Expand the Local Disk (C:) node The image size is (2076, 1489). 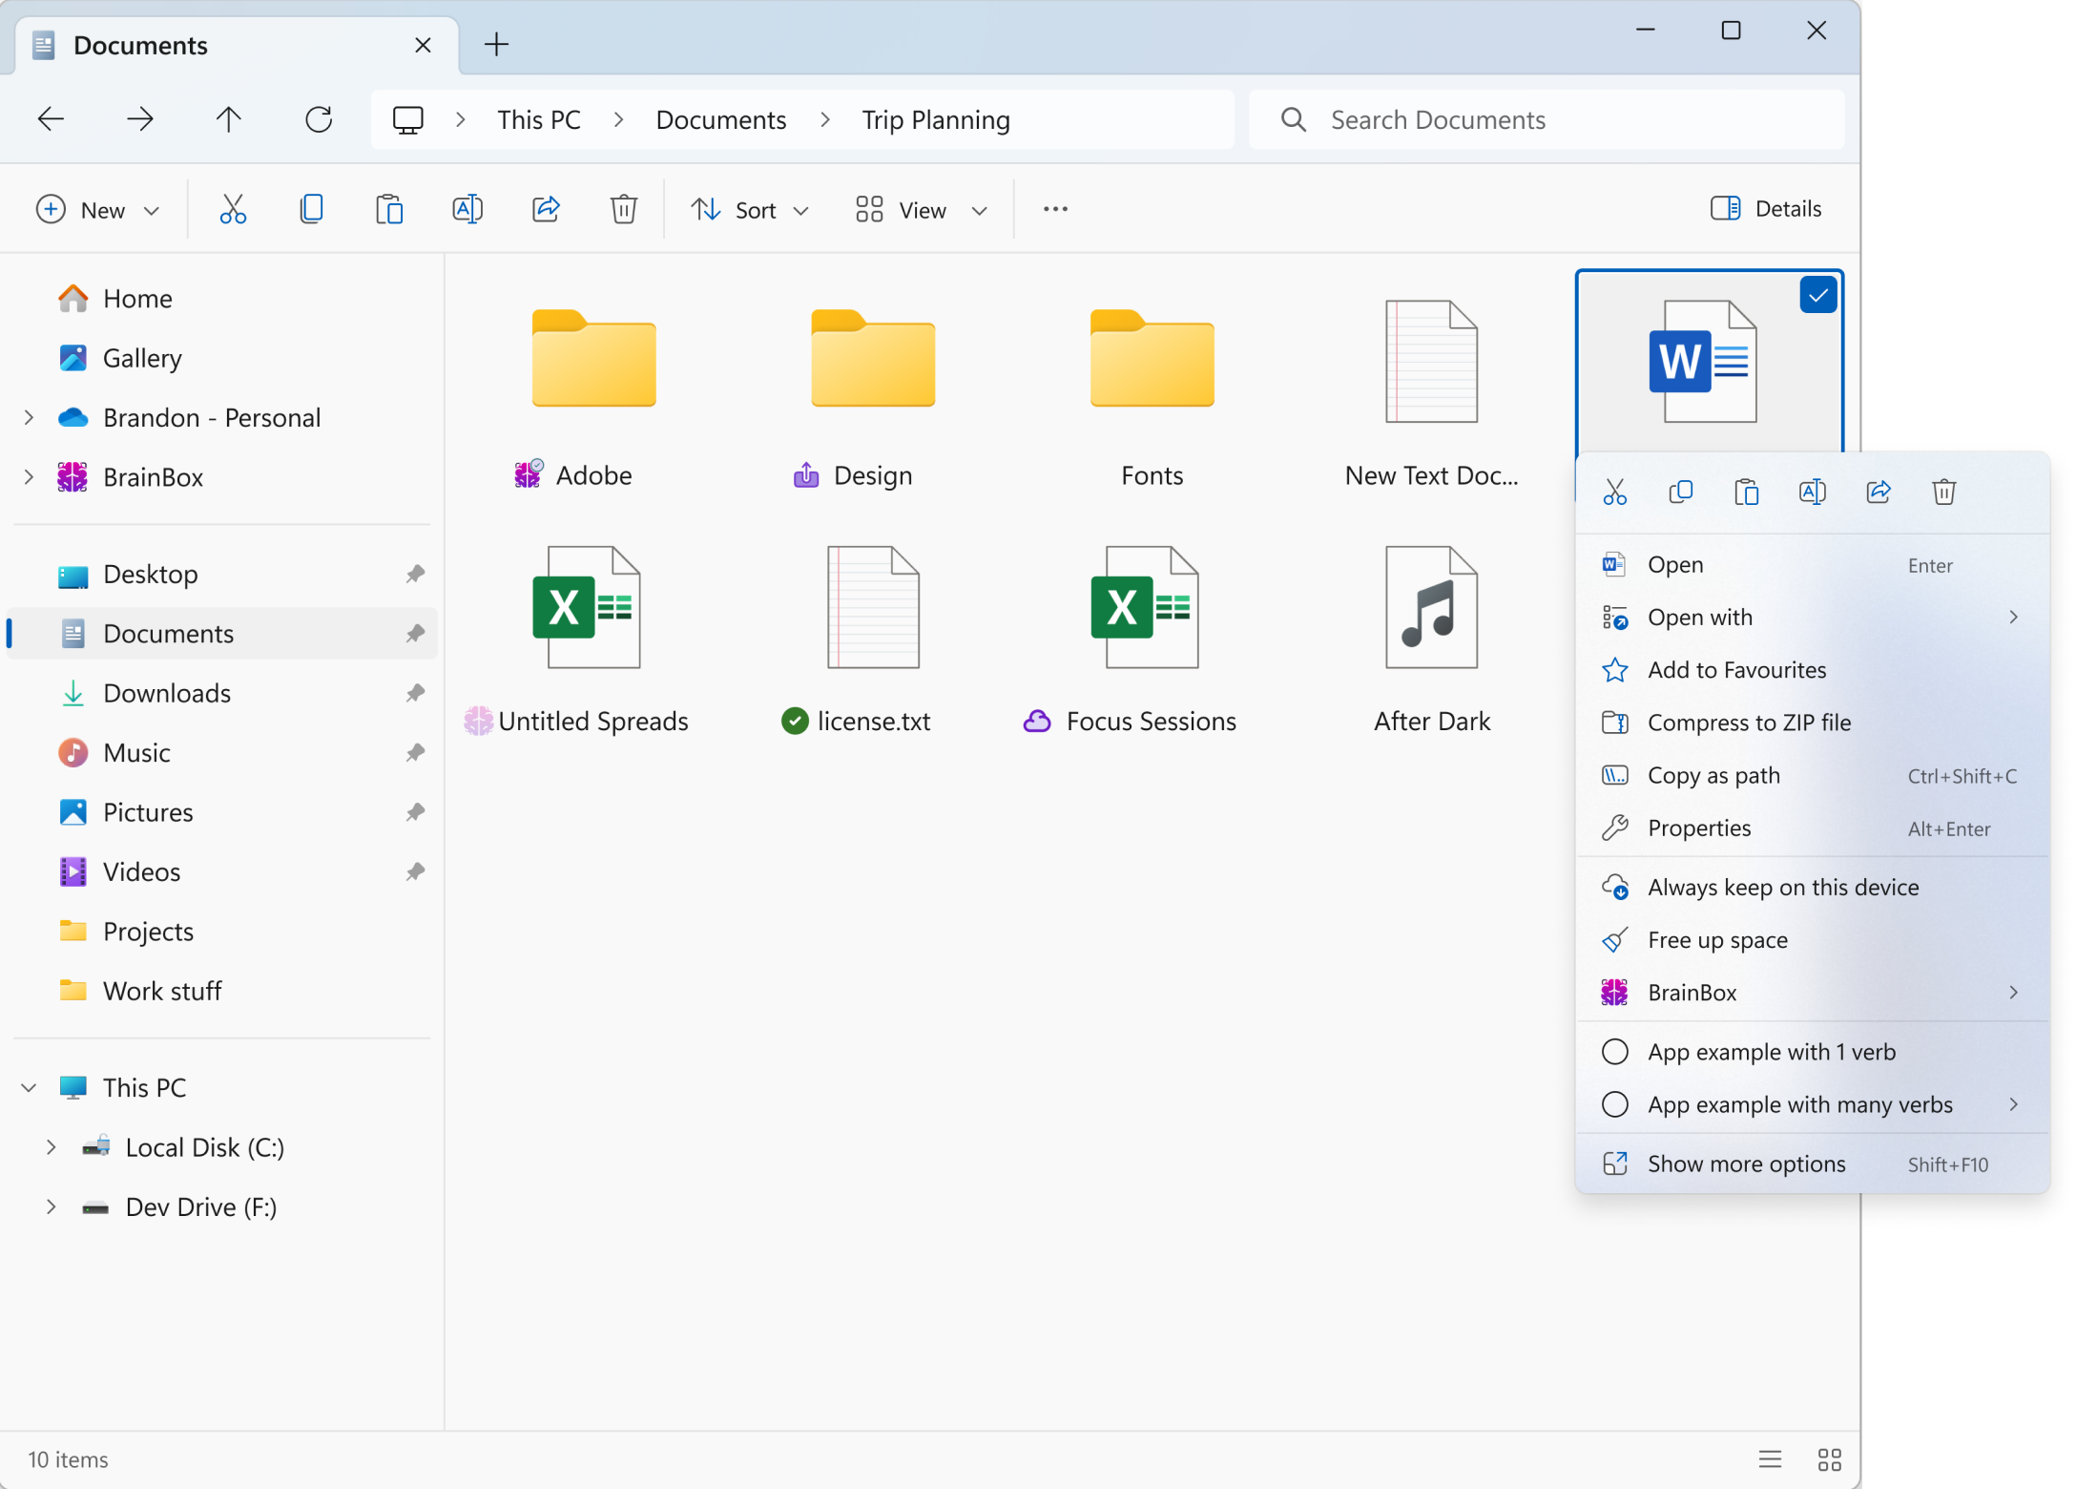(52, 1146)
